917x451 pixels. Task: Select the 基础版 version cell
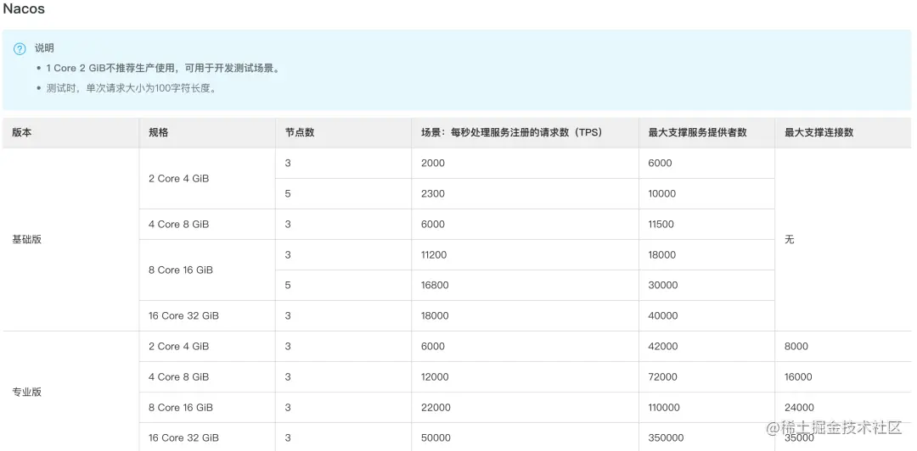click(x=27, y=240)
